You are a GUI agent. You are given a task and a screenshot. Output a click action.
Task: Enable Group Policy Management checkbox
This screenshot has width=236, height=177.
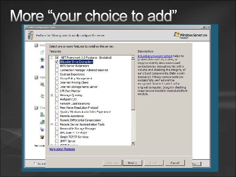57,78
